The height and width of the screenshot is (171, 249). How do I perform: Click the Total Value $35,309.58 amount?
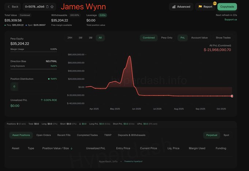click(x=13, y=21)
